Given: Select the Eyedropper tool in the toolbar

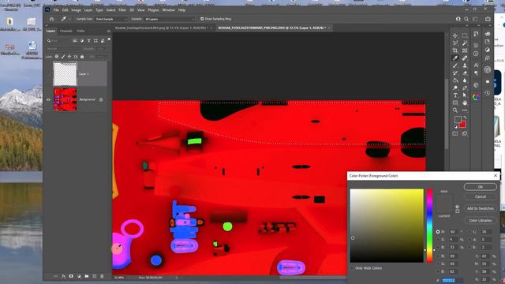Looking at the screenshot, I should click(x=455, y=58).
